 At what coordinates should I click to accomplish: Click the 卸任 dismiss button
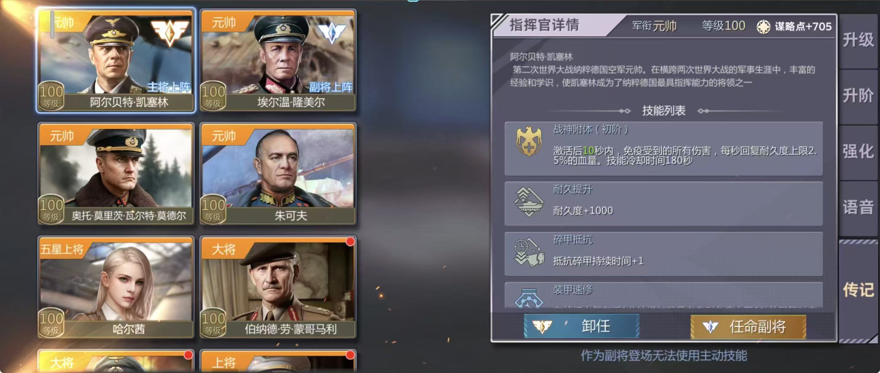(x=581, y=326)
